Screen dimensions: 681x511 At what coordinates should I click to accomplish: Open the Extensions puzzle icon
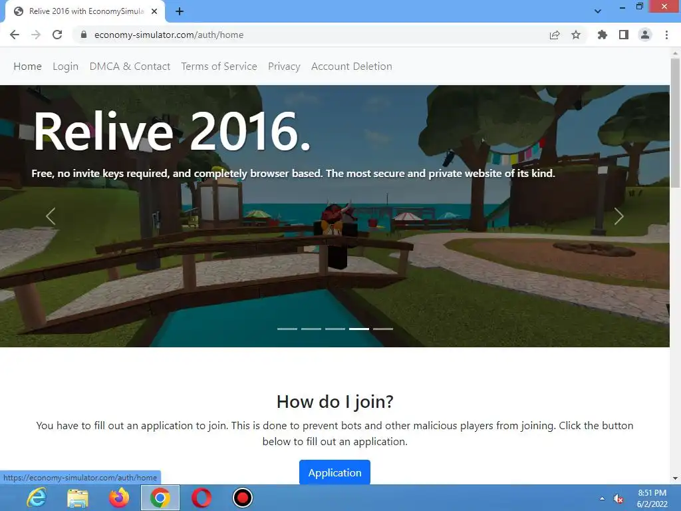(602, 35)
